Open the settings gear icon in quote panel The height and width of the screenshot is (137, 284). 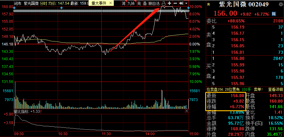click(281, 4)
